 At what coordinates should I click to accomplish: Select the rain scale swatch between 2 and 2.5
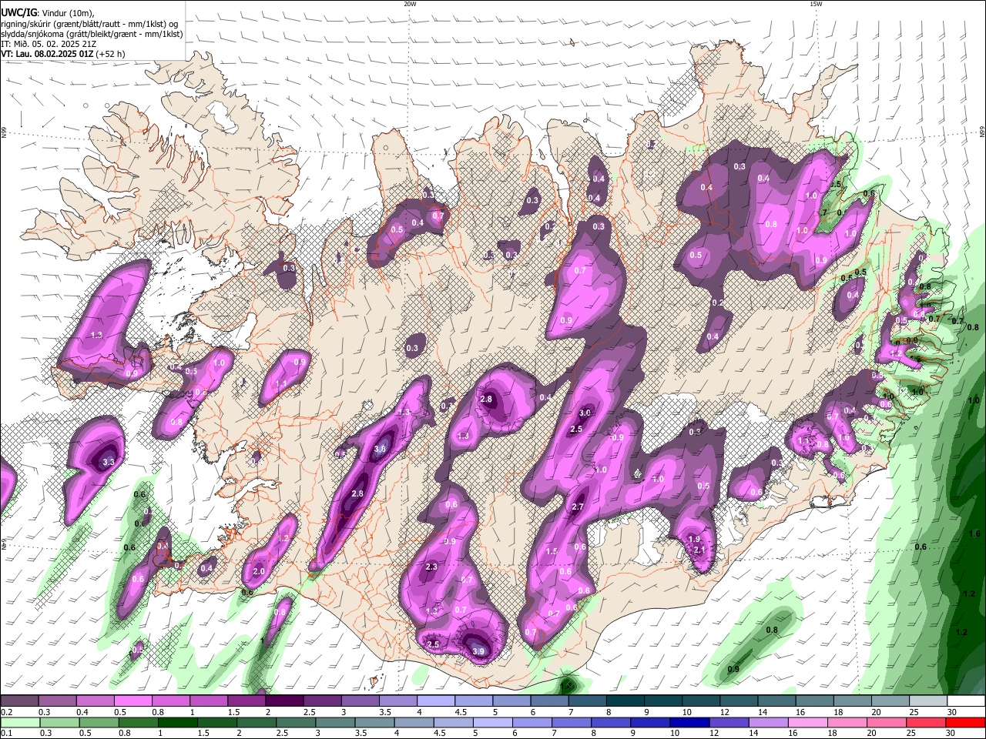256,723
